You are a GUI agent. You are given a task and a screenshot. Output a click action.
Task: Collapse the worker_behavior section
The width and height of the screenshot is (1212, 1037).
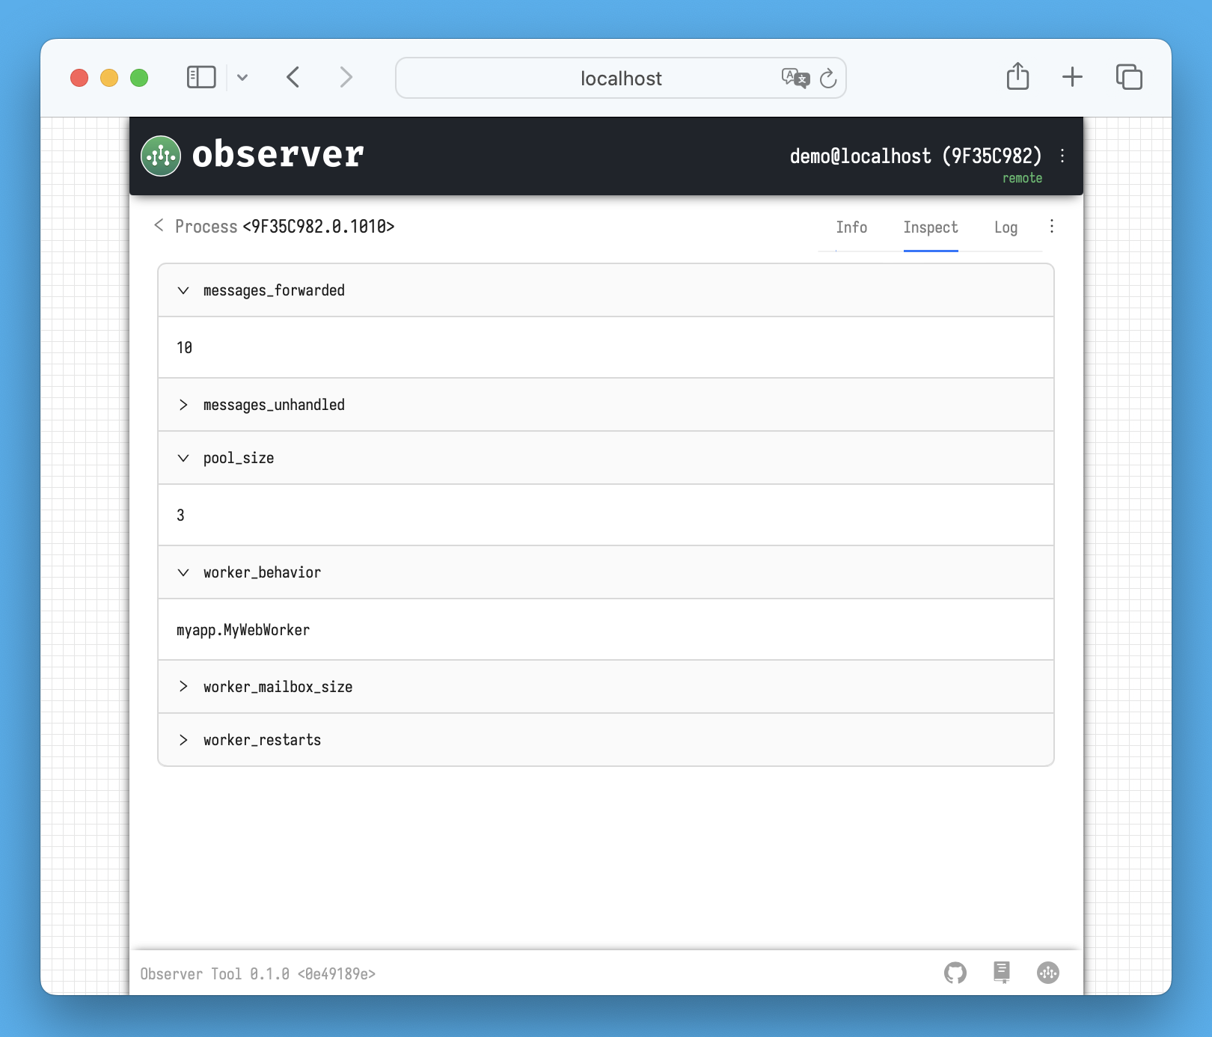click(x=183, y=572)
